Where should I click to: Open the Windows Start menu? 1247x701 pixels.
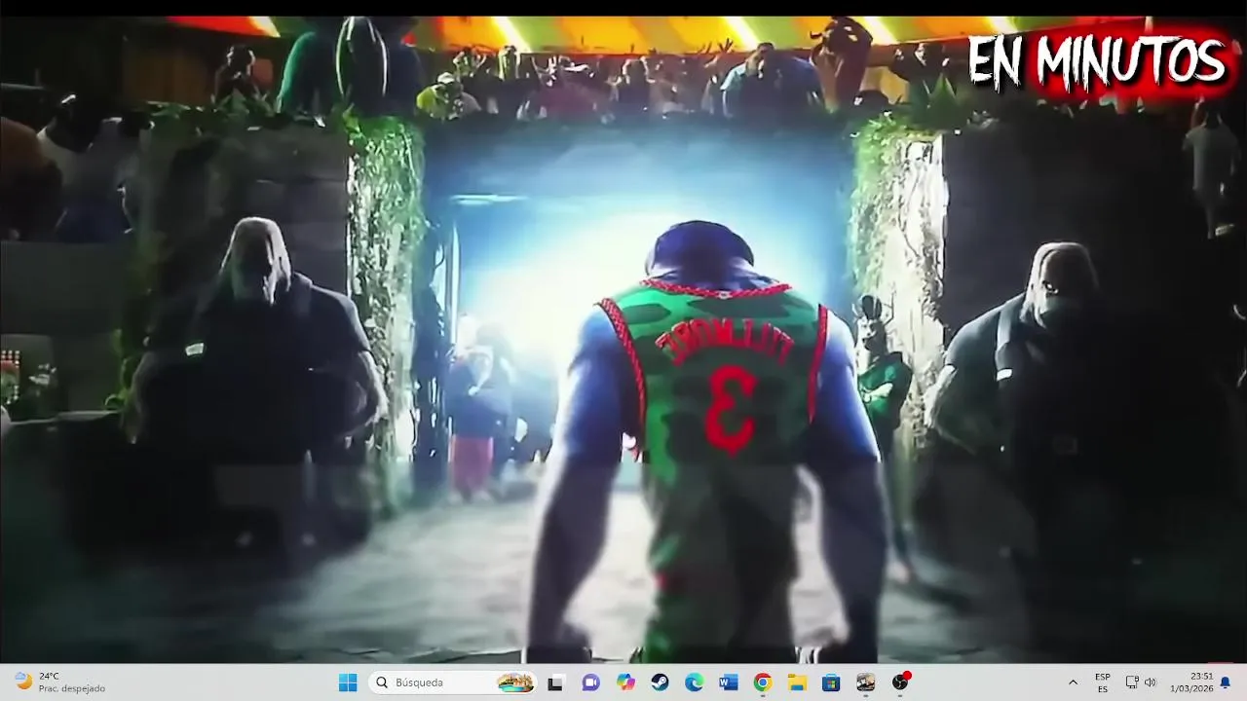[347, 683]
